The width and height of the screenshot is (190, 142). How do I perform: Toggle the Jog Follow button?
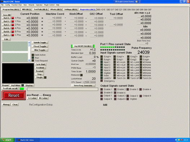(16, 85)
